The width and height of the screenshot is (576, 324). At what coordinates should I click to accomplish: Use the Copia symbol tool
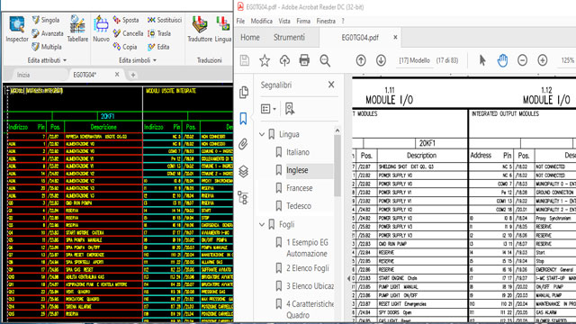(x=125, y=47)
